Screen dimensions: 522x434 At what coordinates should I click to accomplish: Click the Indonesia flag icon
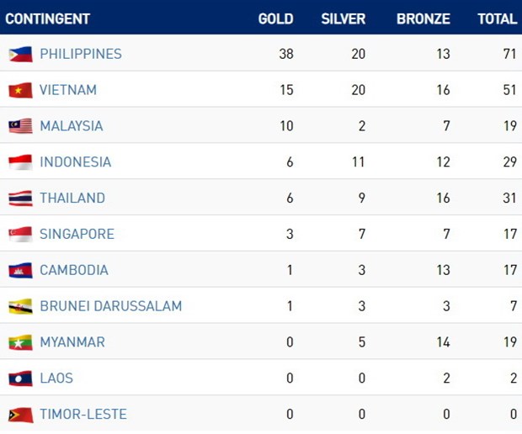[x=20, y=162]
